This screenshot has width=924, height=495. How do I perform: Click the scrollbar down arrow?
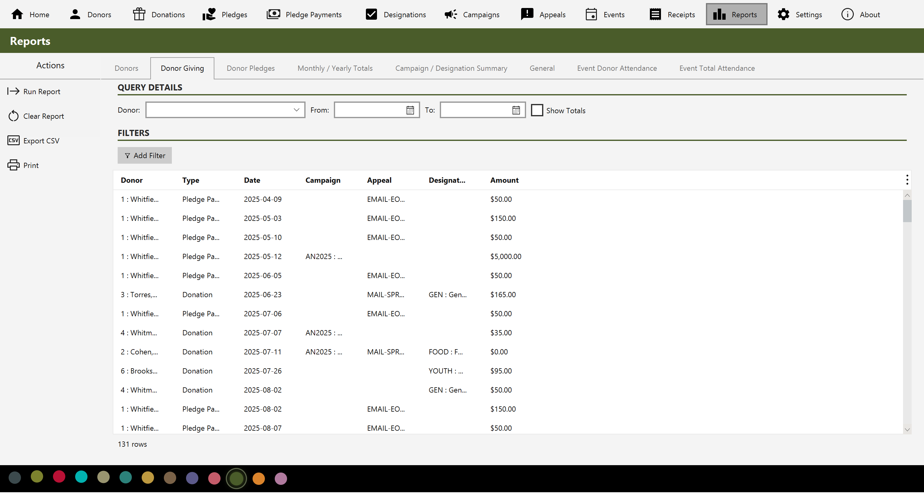pyautogui.click(x=907, y=429)
